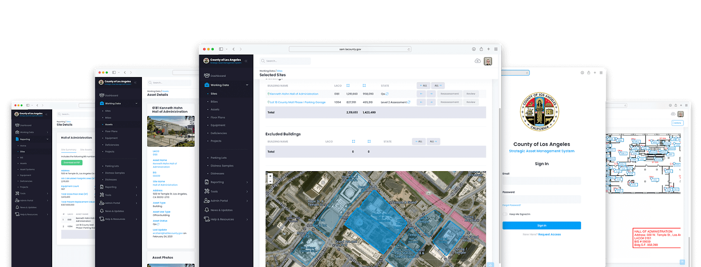
Task: Click the Tools wrench icon in Selected Sites sidebar
Action: pyautogui.click(x=207, y=191)
